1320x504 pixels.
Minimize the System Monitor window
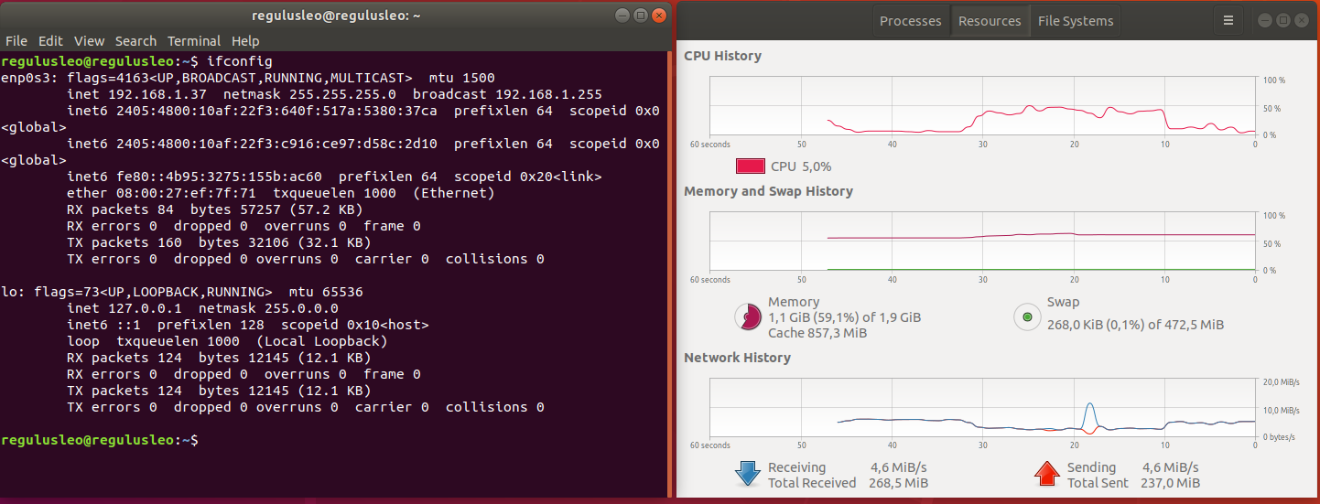click(x=1265, y=19)
